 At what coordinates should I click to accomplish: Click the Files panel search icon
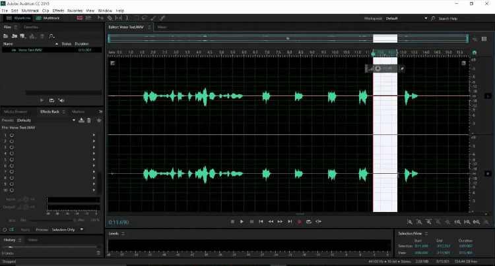(51, 36)
